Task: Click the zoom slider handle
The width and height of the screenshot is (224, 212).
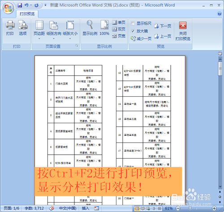Action: tap(190, 208)
